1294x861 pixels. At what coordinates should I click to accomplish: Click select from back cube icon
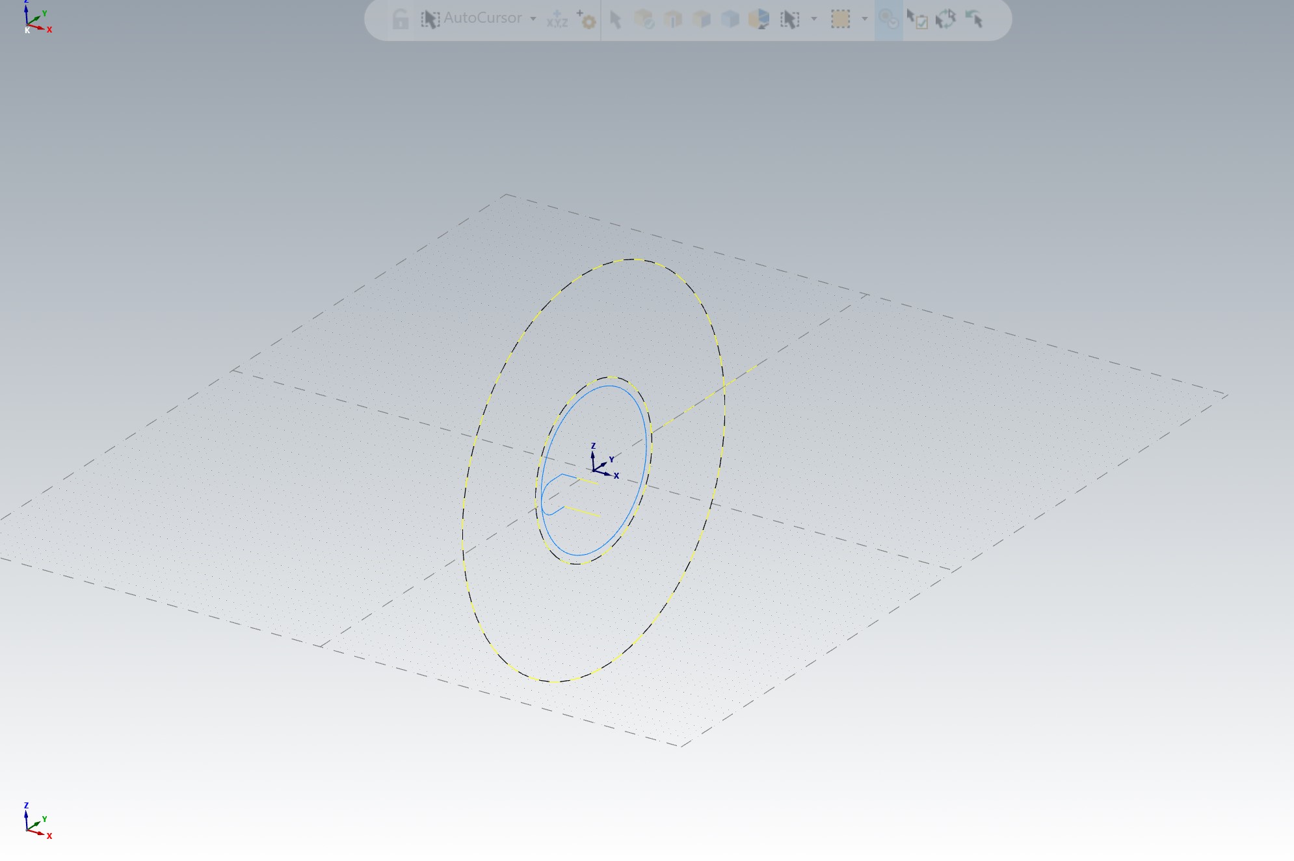coord(759,19)
